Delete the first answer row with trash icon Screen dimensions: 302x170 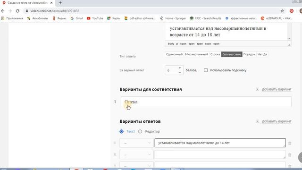tap(289, 143)
